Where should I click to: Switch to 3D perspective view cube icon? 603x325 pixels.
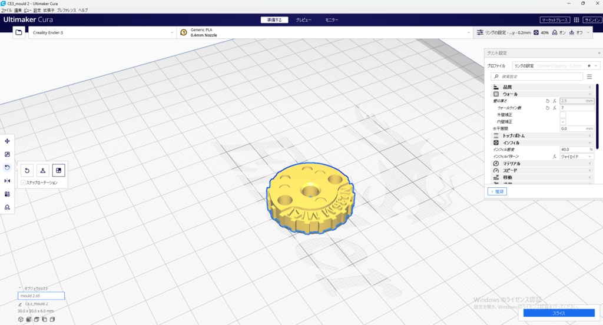[21, 319]
